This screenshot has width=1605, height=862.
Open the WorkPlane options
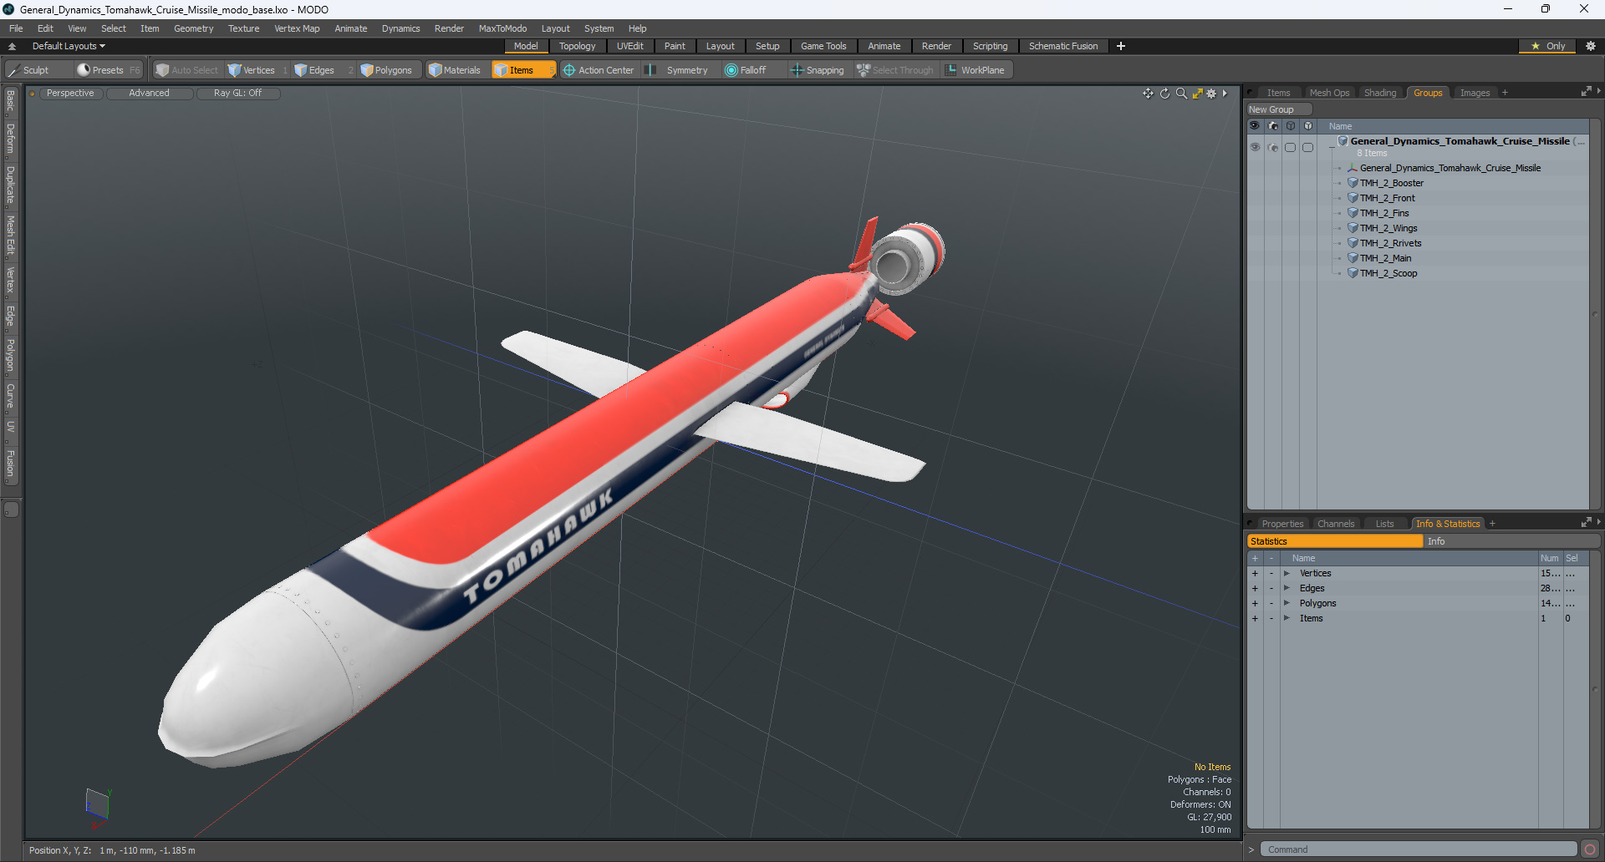[x=976, y=70]
